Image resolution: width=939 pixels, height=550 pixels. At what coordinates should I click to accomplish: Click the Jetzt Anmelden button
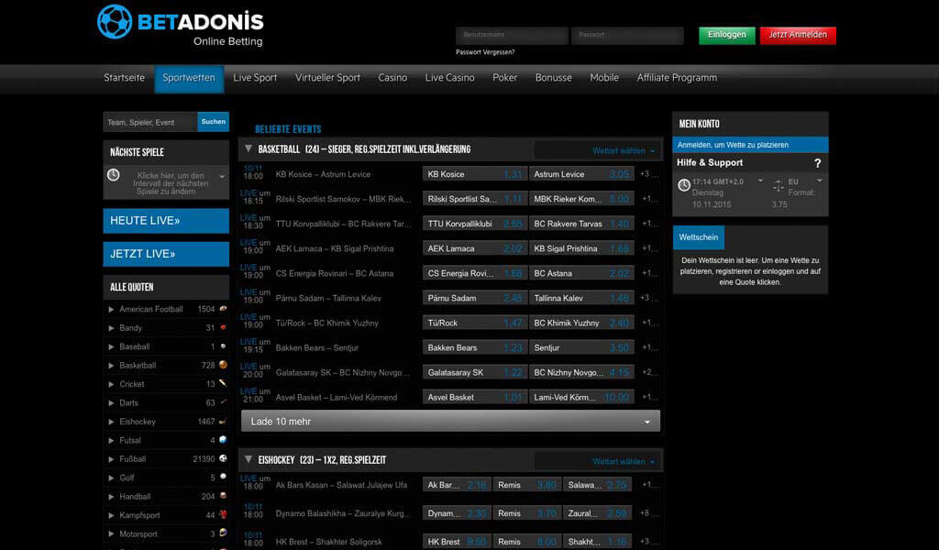[x=798, y=36]
